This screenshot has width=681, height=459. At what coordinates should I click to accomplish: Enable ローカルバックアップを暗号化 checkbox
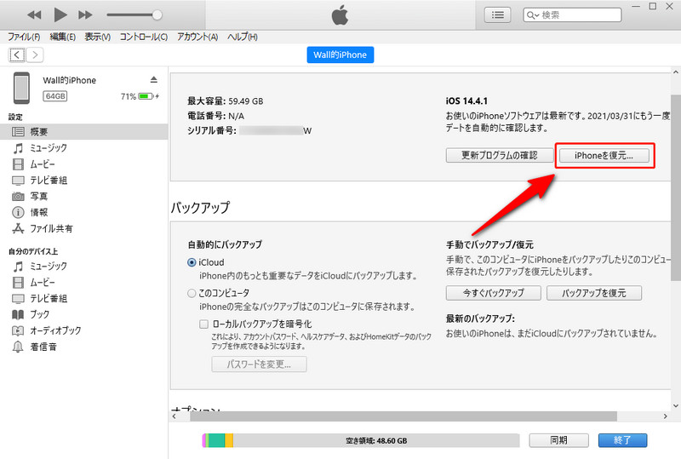click(203, 324)
